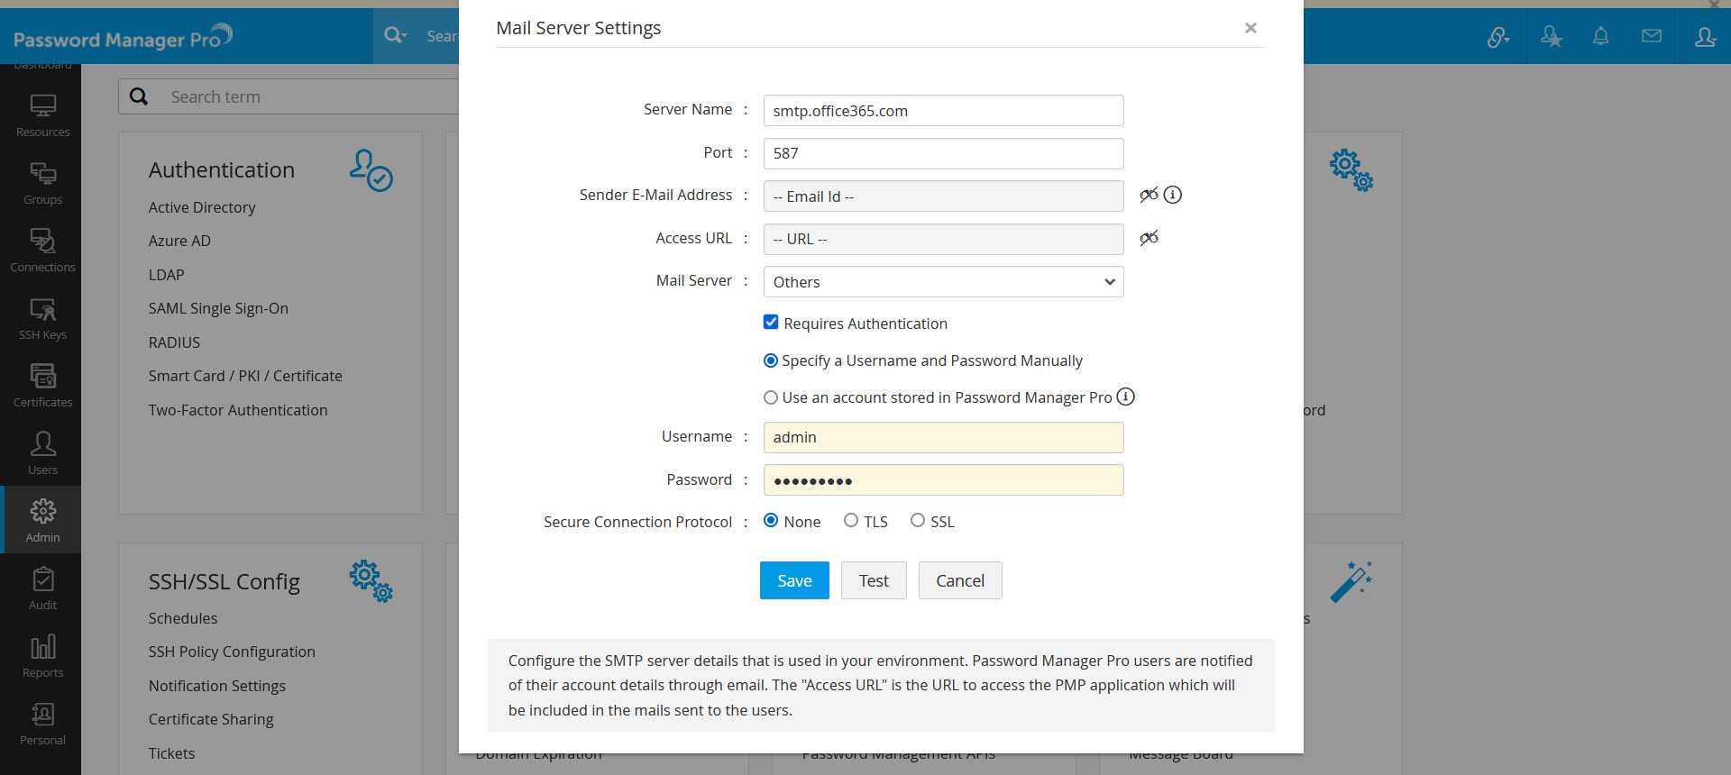Image resolution: width=1731 pixels, height=775 pixels.
Task: Select SSL secure connection protocol
Action: pyautogui.click(x=918, y=521)
